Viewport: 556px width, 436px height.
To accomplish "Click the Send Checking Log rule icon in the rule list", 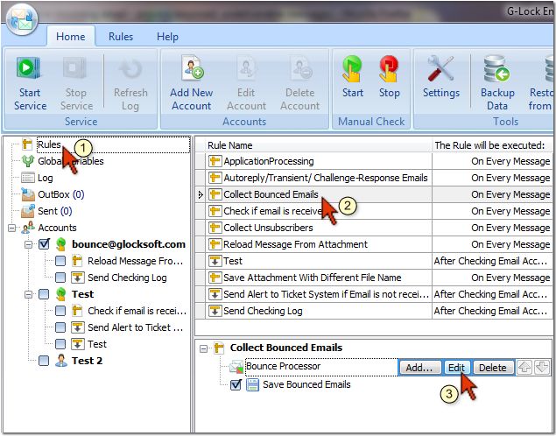I will [x=215, y=311].
